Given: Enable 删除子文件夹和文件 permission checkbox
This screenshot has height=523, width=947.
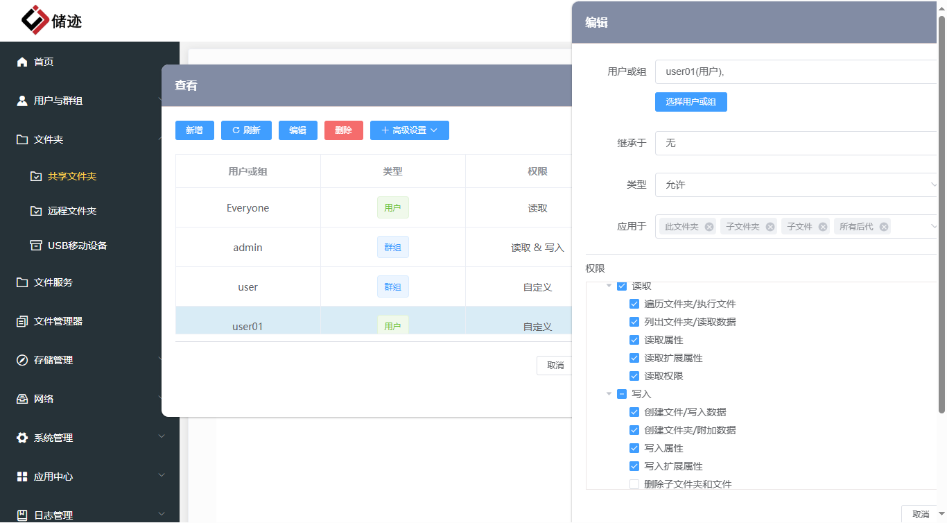Looking at the screenshot, I should [634, 483].
